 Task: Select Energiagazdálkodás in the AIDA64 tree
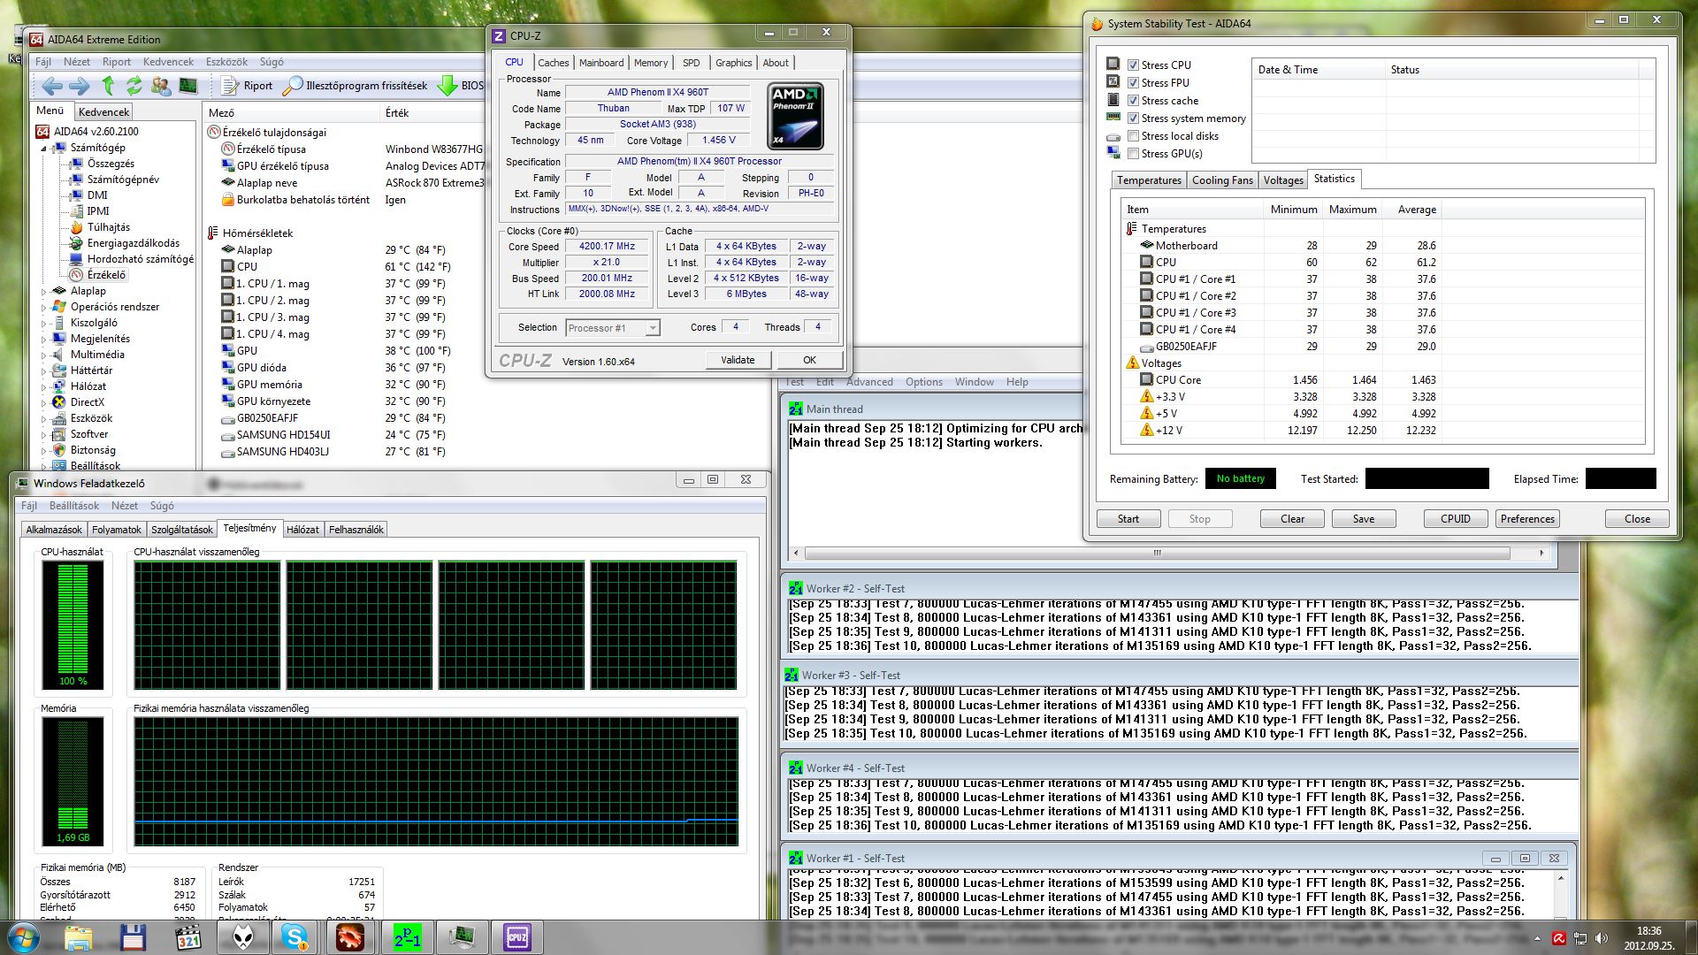133,243
